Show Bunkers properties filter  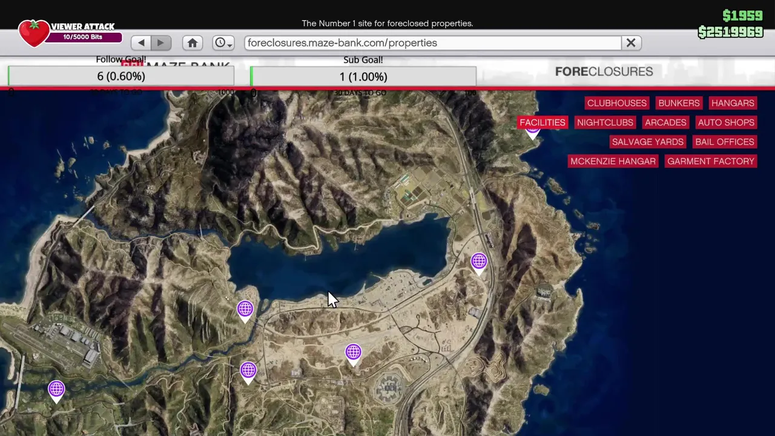coord(679,103)
